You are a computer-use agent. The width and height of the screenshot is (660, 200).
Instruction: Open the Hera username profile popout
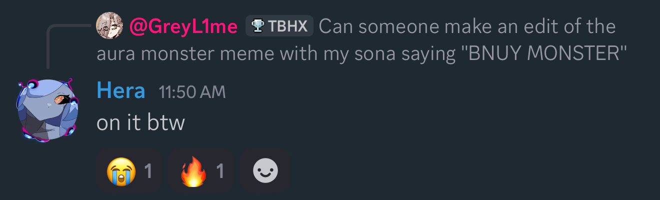[x=121, y=91]
